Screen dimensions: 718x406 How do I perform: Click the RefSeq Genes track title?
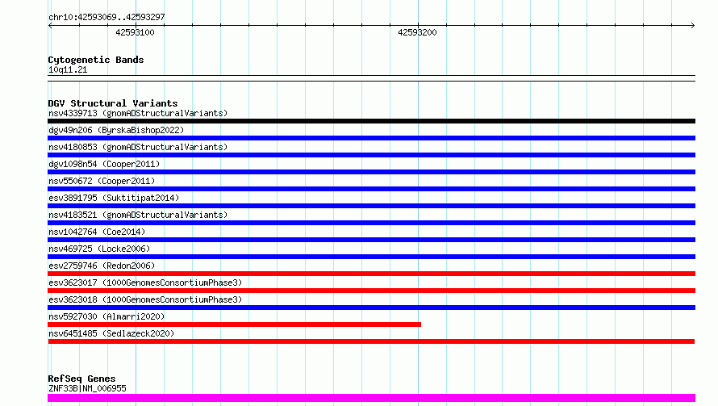(x=82, y=379)
